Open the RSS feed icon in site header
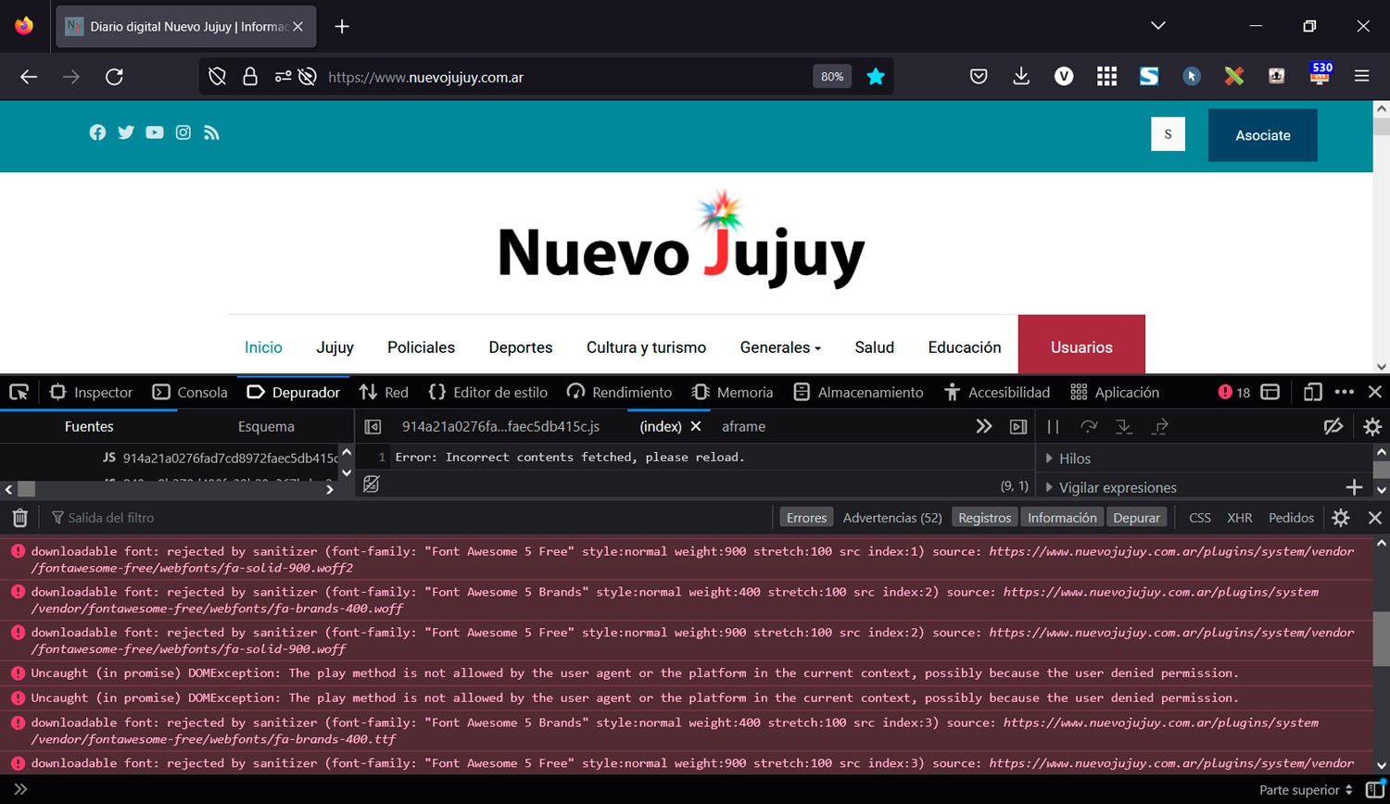This screenshot has width=1390, height=804. tap(211, 132)
